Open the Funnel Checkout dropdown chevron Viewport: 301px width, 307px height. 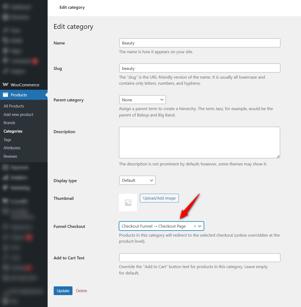[200, 226]
